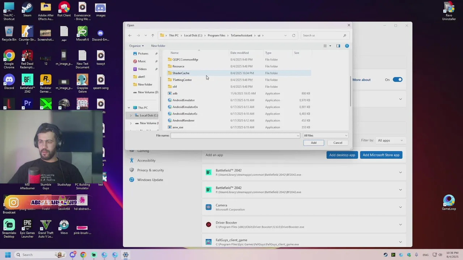Open Counter-Strike 2 desktop icon
The image size is (463, 260).
pyautogui.click(x=27, y=35)
